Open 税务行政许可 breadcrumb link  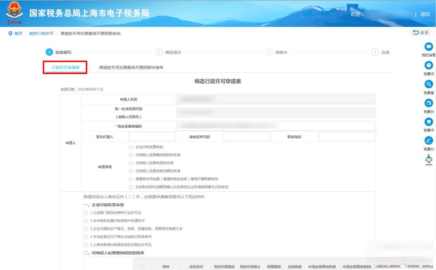(x=41, y=33)
